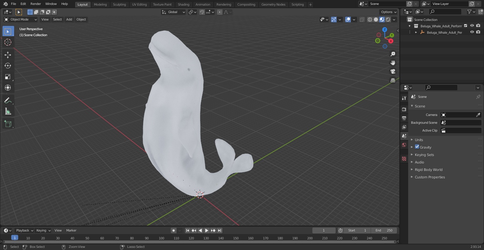Click the zoom magnifier viewport icon
Image resolution: width=484 pixels, height=250 pixels.
393,54
